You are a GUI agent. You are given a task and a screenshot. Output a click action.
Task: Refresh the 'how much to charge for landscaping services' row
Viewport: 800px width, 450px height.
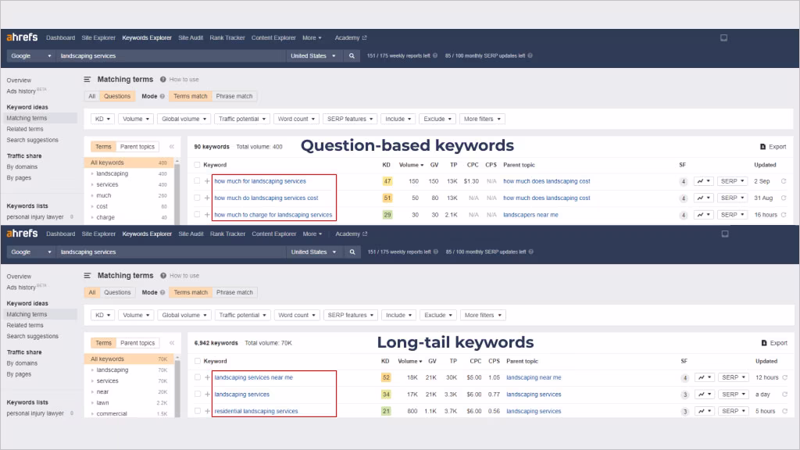pyautogui.click(x=784, y=215)
